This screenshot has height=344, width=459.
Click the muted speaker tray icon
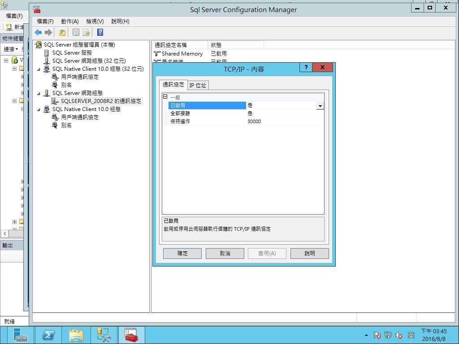(x=398, y=335)
